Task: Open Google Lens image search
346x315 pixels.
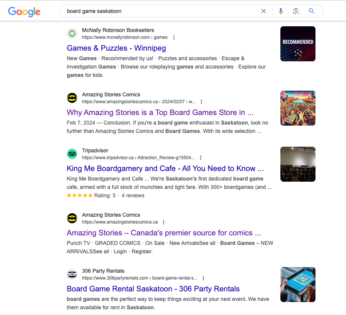Action: point(296,11)
